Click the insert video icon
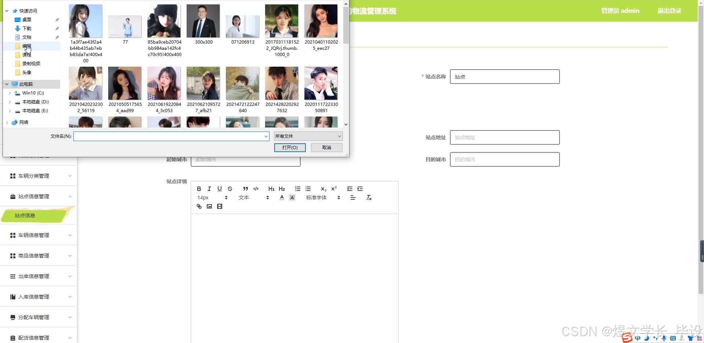 point(219,206)
